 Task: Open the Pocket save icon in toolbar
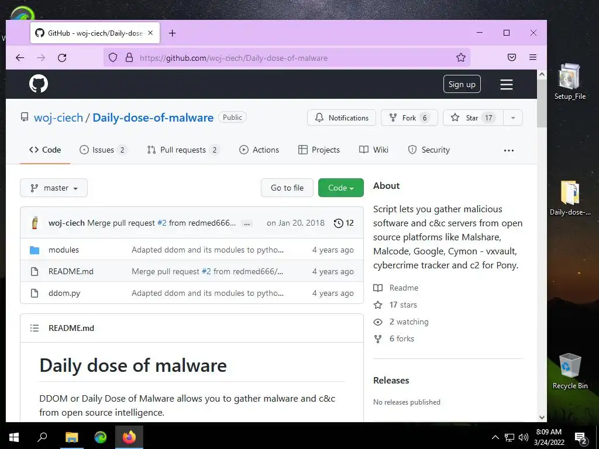pos(511,57)
